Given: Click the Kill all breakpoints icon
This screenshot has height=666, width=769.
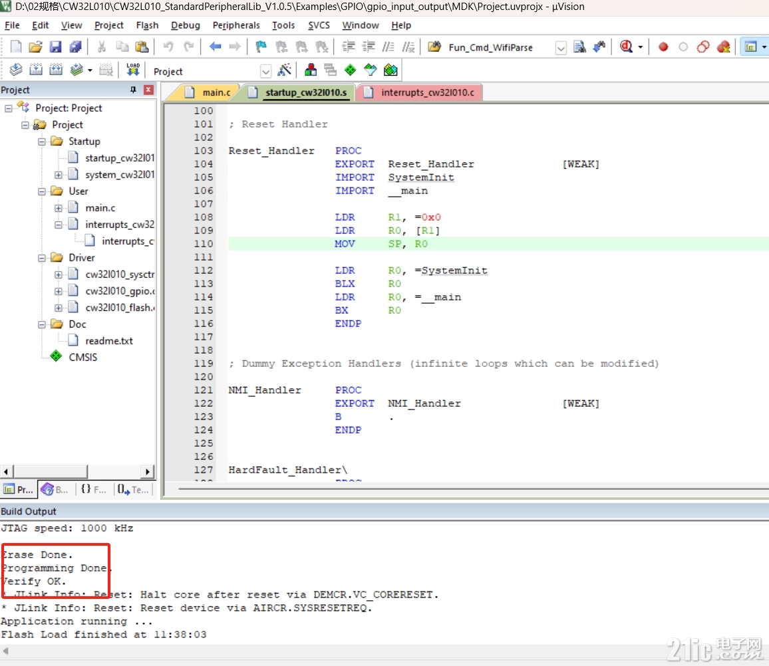Looking at the screenshot, I should pyautogui.click(x=723, y=47).
